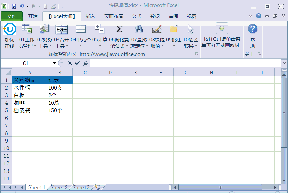
Task: Switch to the Sheet2 worksheet tab
Action: pyautogui.click(x=59, y=187)
